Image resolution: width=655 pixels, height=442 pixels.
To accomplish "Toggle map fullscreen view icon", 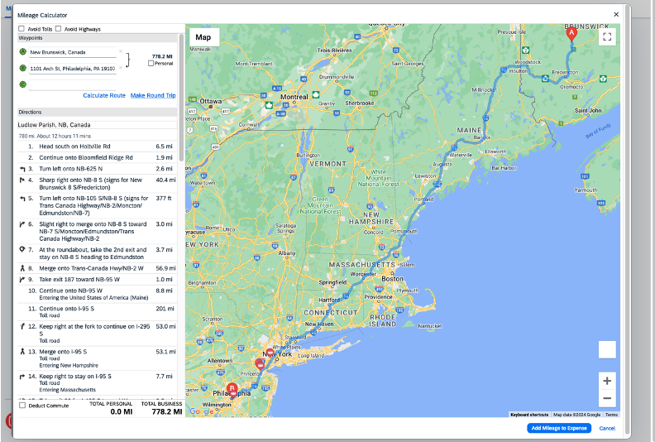I will (x=607, y=36).
